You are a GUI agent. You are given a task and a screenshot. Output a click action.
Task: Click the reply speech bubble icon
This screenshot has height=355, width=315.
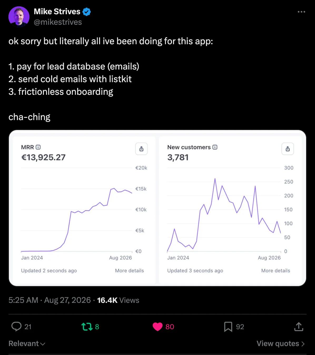(x=16, y=327)
